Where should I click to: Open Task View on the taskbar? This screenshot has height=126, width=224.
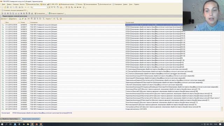[10, 124]
